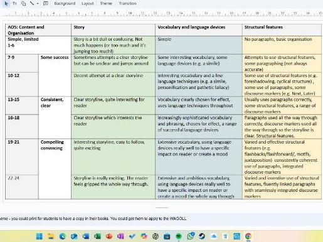Open WhatsApp from the taskbar
Viewport: 323px width, 242px height.
point(191,236)
